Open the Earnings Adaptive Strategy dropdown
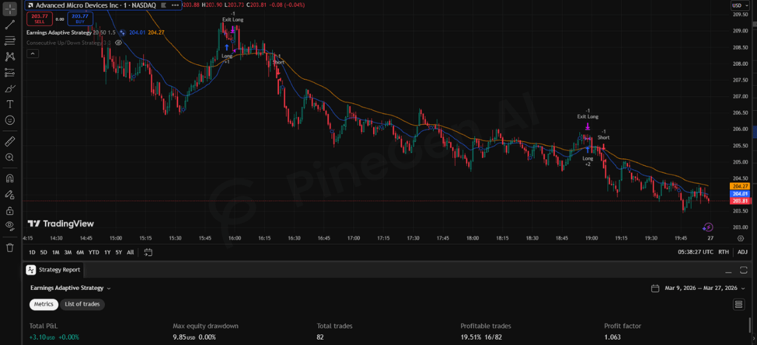This screenshot has width=757, height=345. coord(70,288)
